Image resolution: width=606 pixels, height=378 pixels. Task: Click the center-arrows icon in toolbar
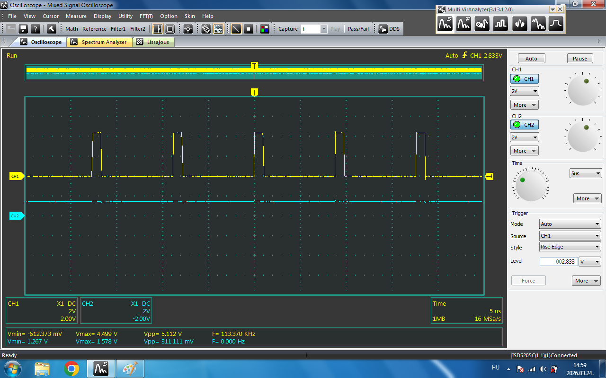pos(188,29)
